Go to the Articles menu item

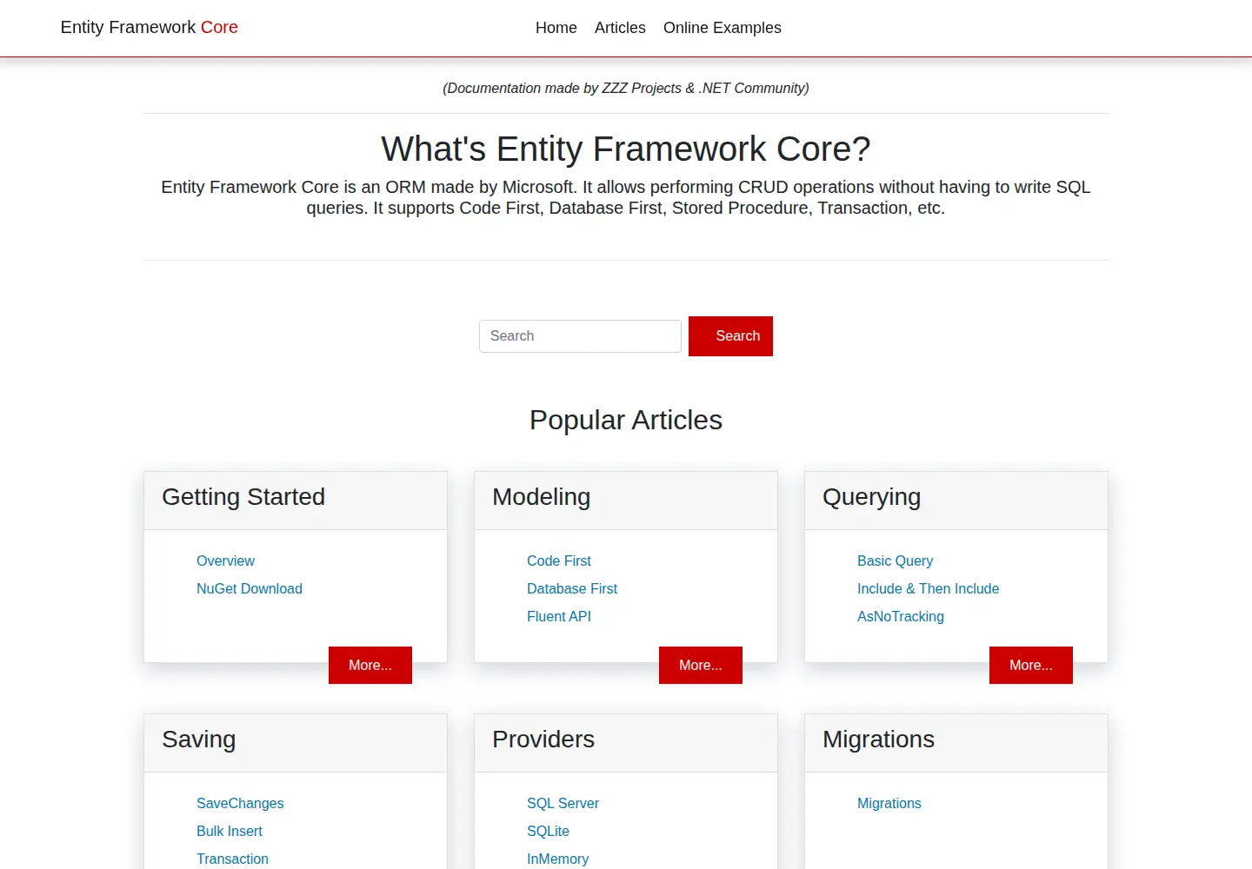620,28
